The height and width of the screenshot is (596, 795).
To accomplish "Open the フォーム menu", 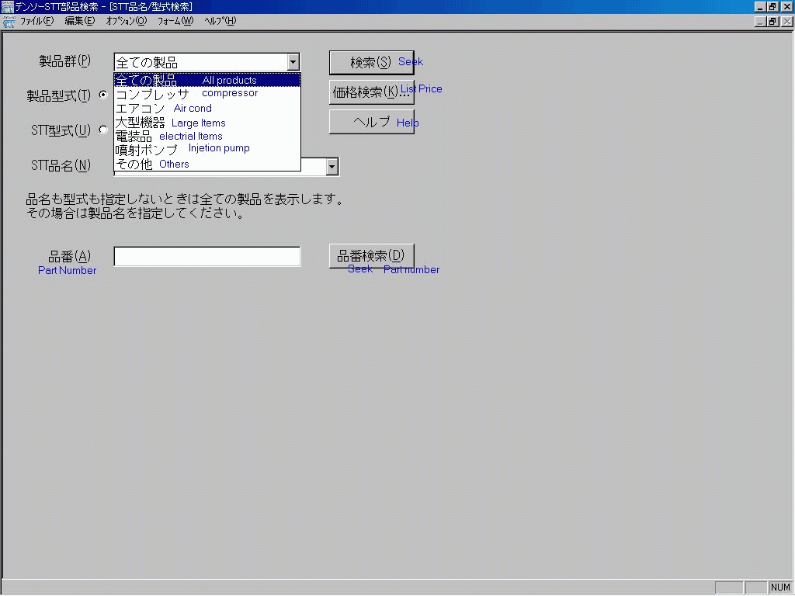I will point(175,21).
